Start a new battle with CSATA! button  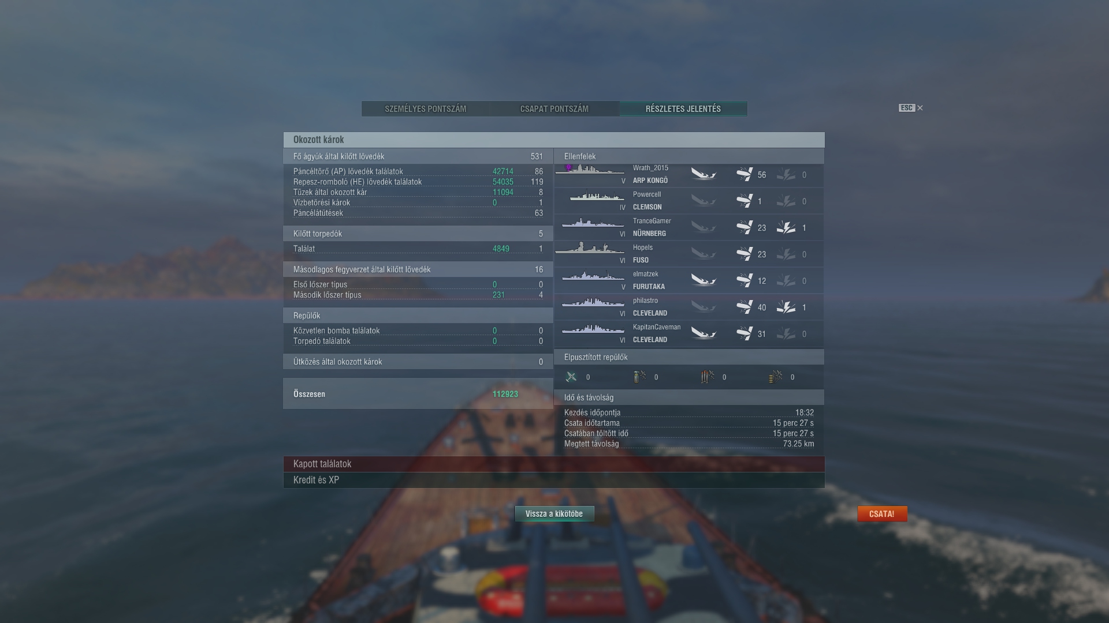pyautogui.click(x=882, y=513)
